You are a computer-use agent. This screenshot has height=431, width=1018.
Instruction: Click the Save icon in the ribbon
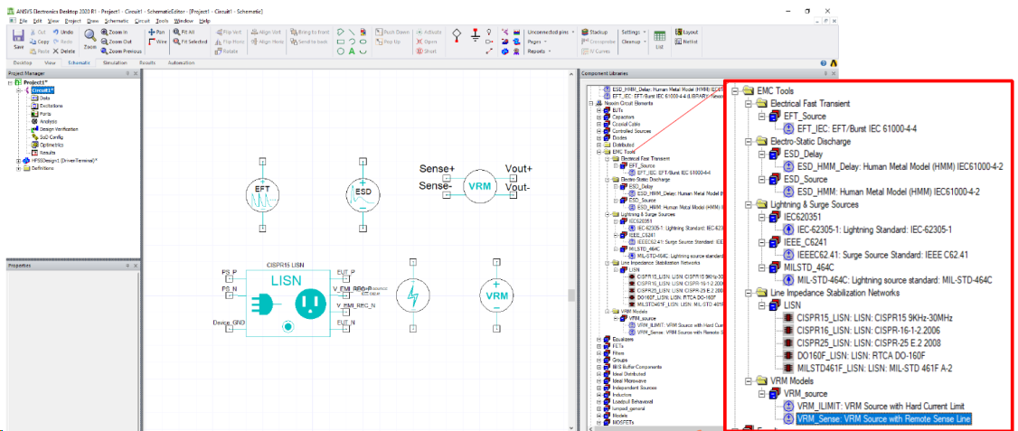coord(18,37)
